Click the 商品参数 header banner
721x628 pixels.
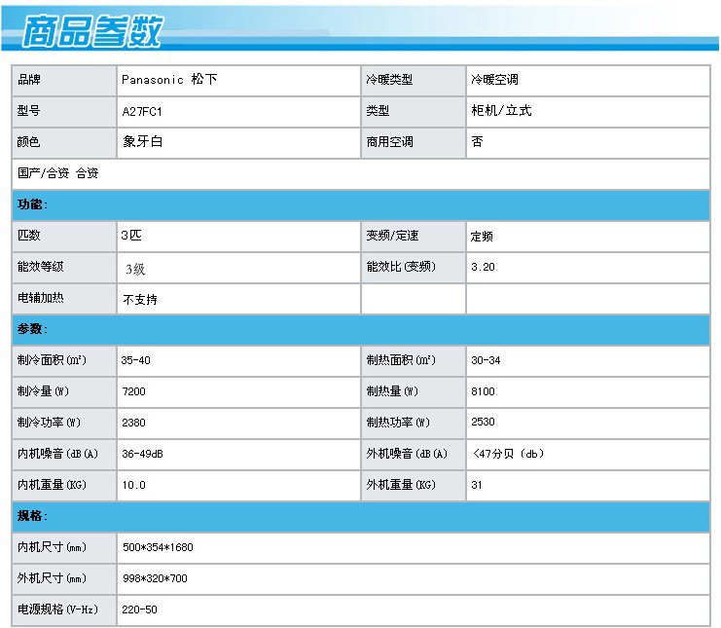tap(360, 28)
